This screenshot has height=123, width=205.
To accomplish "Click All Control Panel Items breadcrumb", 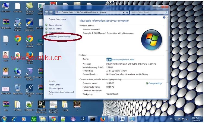I will coord(86,12).
